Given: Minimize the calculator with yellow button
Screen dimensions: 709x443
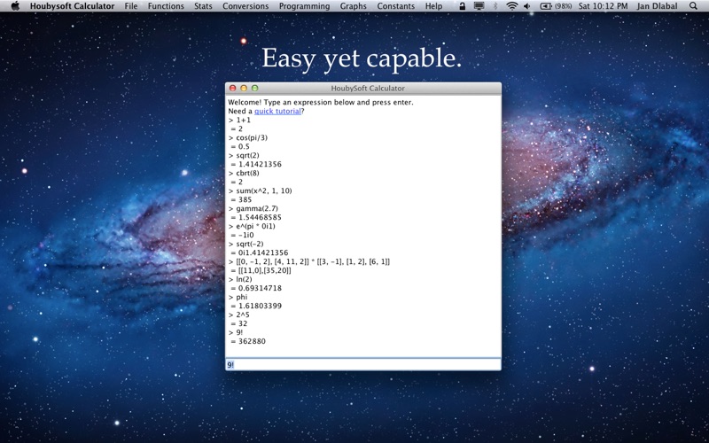Looking at the screenshot, I should tap(244, 88).
